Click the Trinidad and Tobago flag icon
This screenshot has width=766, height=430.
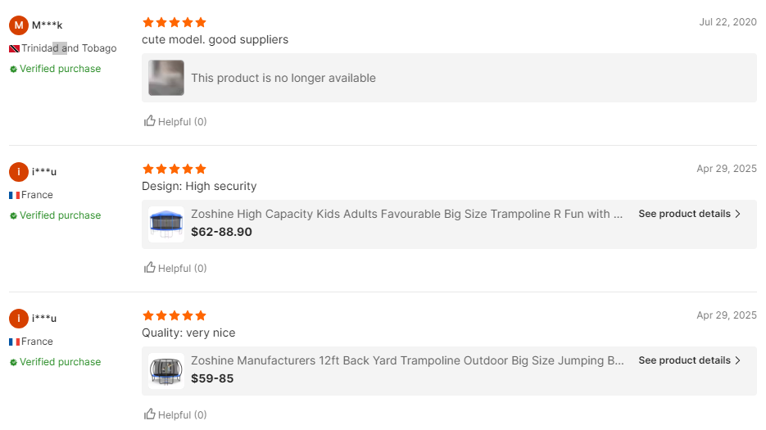click(14, 48)
